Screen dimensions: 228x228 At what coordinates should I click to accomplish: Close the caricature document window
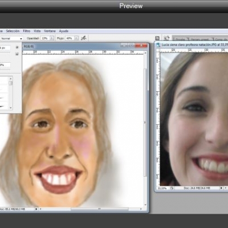(x=141, y=46)
